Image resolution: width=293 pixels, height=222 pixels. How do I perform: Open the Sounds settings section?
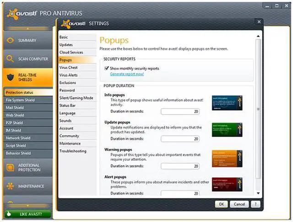point(77,121)
